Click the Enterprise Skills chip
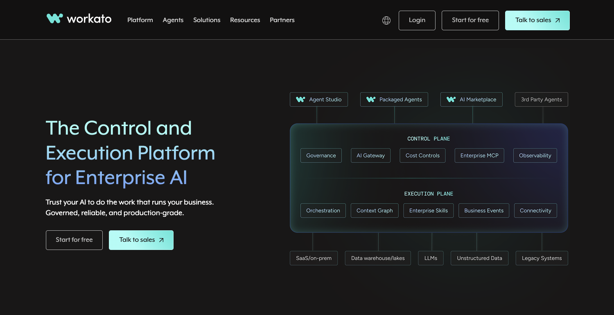This screenshot has width=614, height=315. tap(429, 211)
